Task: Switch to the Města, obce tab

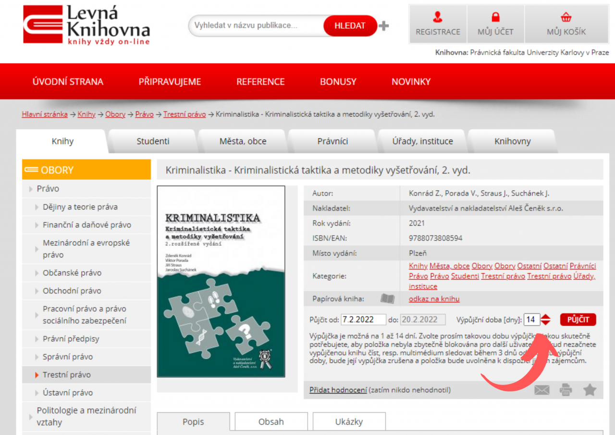Action: (x=243, y=141)
